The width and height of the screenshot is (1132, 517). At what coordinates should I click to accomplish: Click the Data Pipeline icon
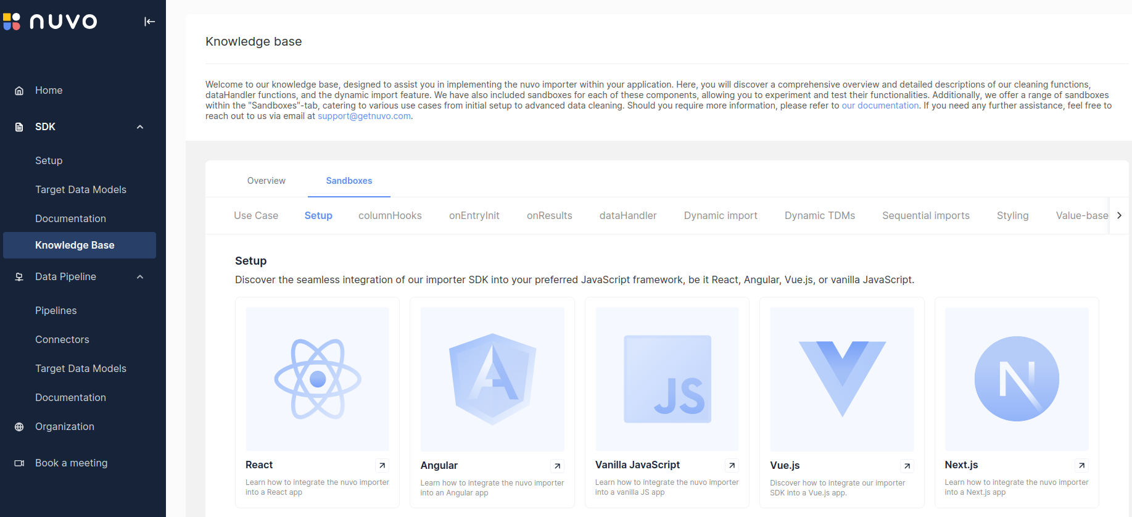(x=19, y=277)
